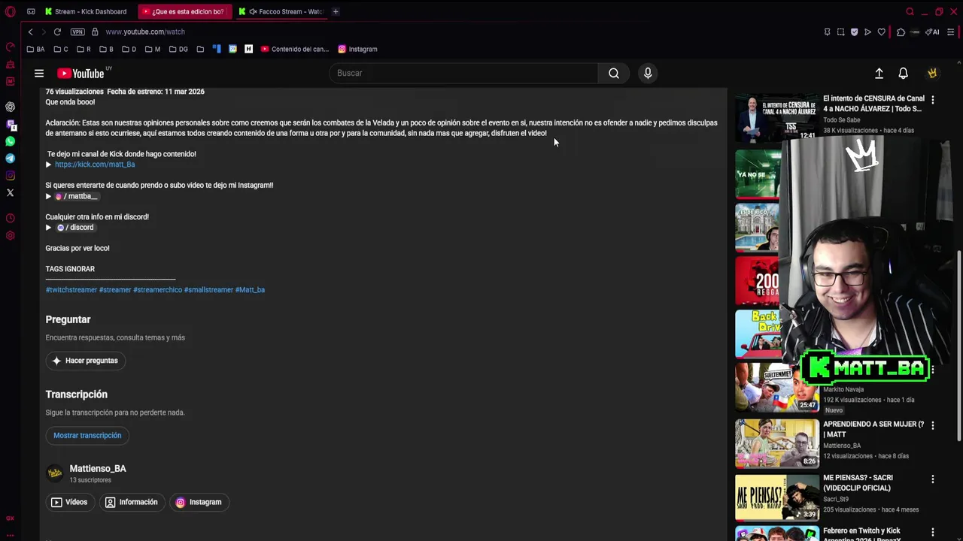
Task: Click the page vertical scrollbar
Action: pyautogui.click(x=958, y=346)
